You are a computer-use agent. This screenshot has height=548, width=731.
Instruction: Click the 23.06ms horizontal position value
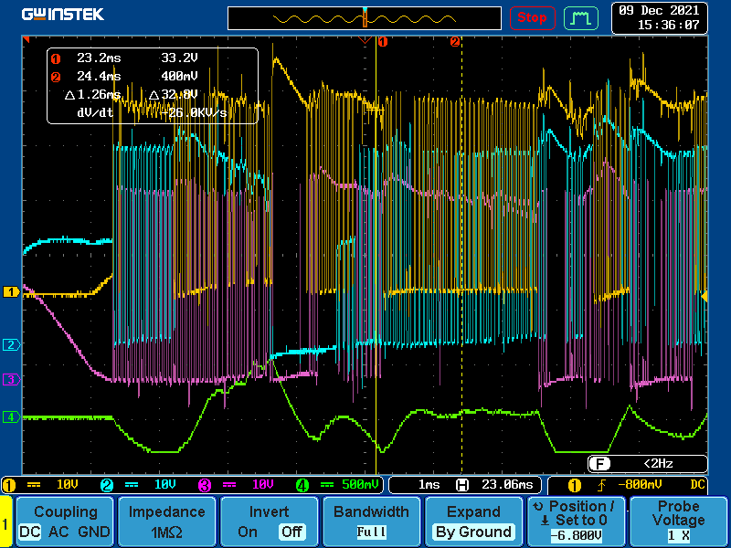pyautogui.click(x=507, y=485)
